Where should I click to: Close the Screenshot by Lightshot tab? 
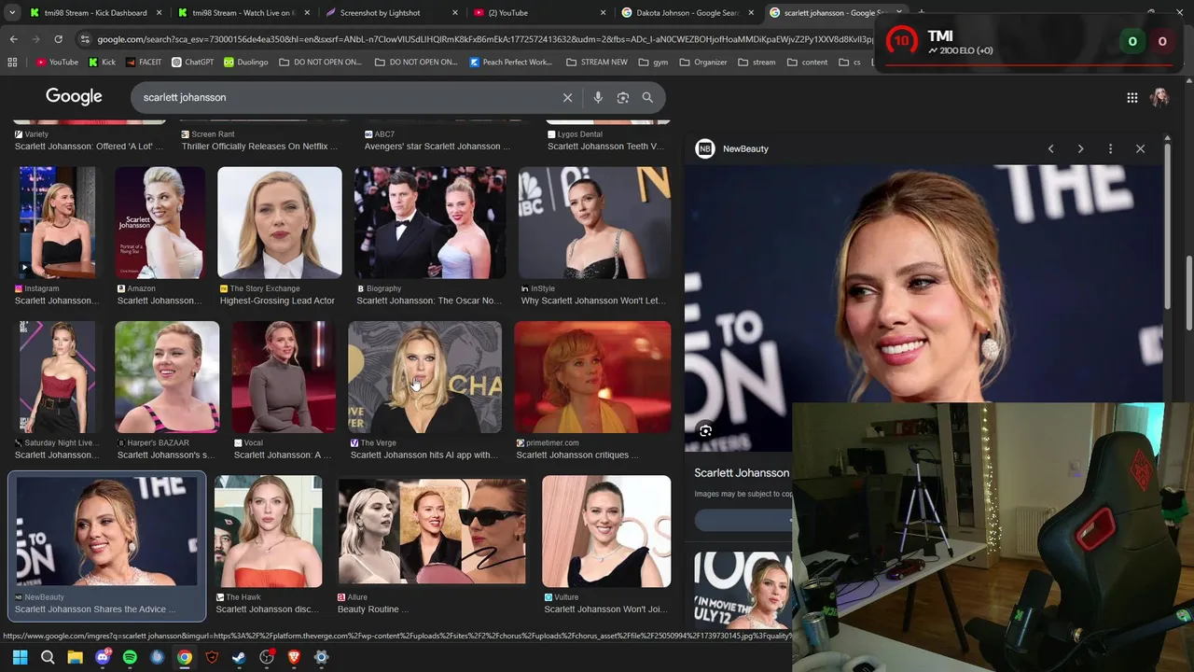pyautogui.click(x=455, y=13)
